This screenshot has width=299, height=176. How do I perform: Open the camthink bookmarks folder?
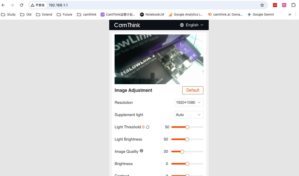(x=87, y=15)
